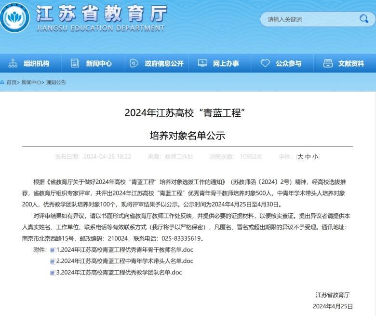The image size is (376, 316).
Task: Click doc icon beside 优秀青年骨干教师名单 attachment
Action: [53, 250]
